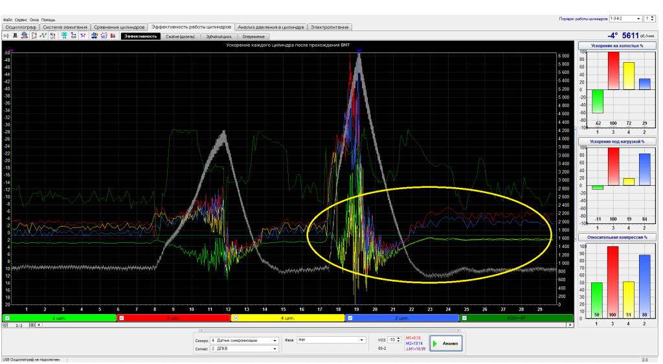The width and height of the screenshot is (663, 364).
Task: Click the blue measurement arrows toolbar icon
Action: 74,36
